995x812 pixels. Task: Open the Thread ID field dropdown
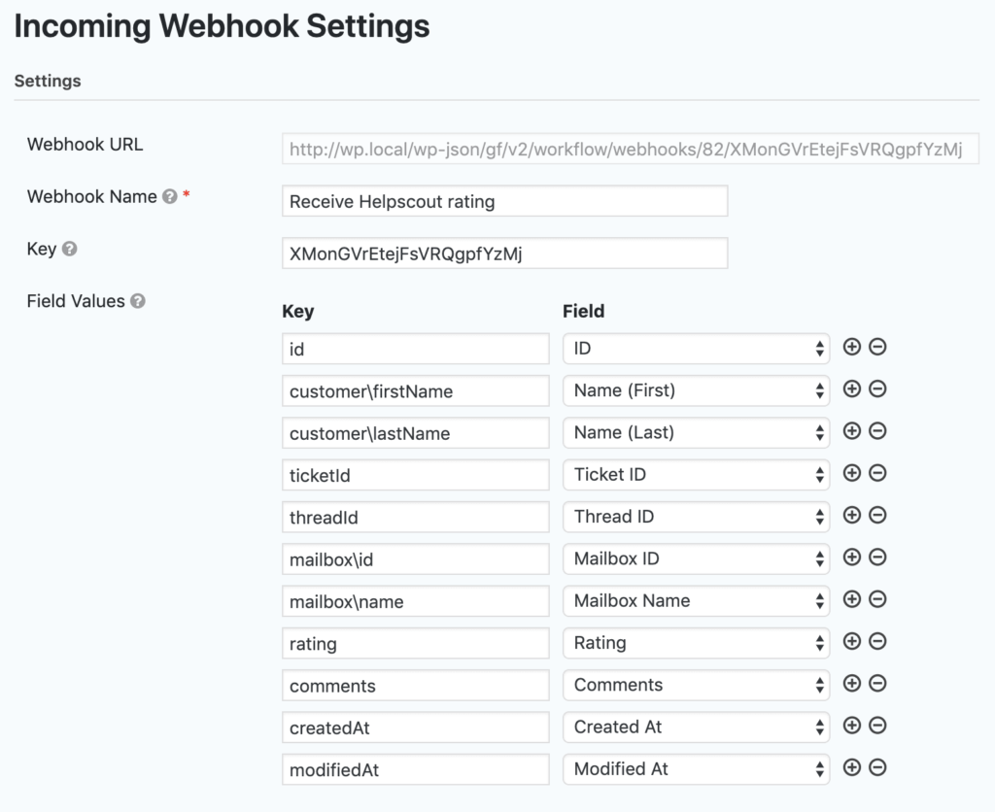696,517
